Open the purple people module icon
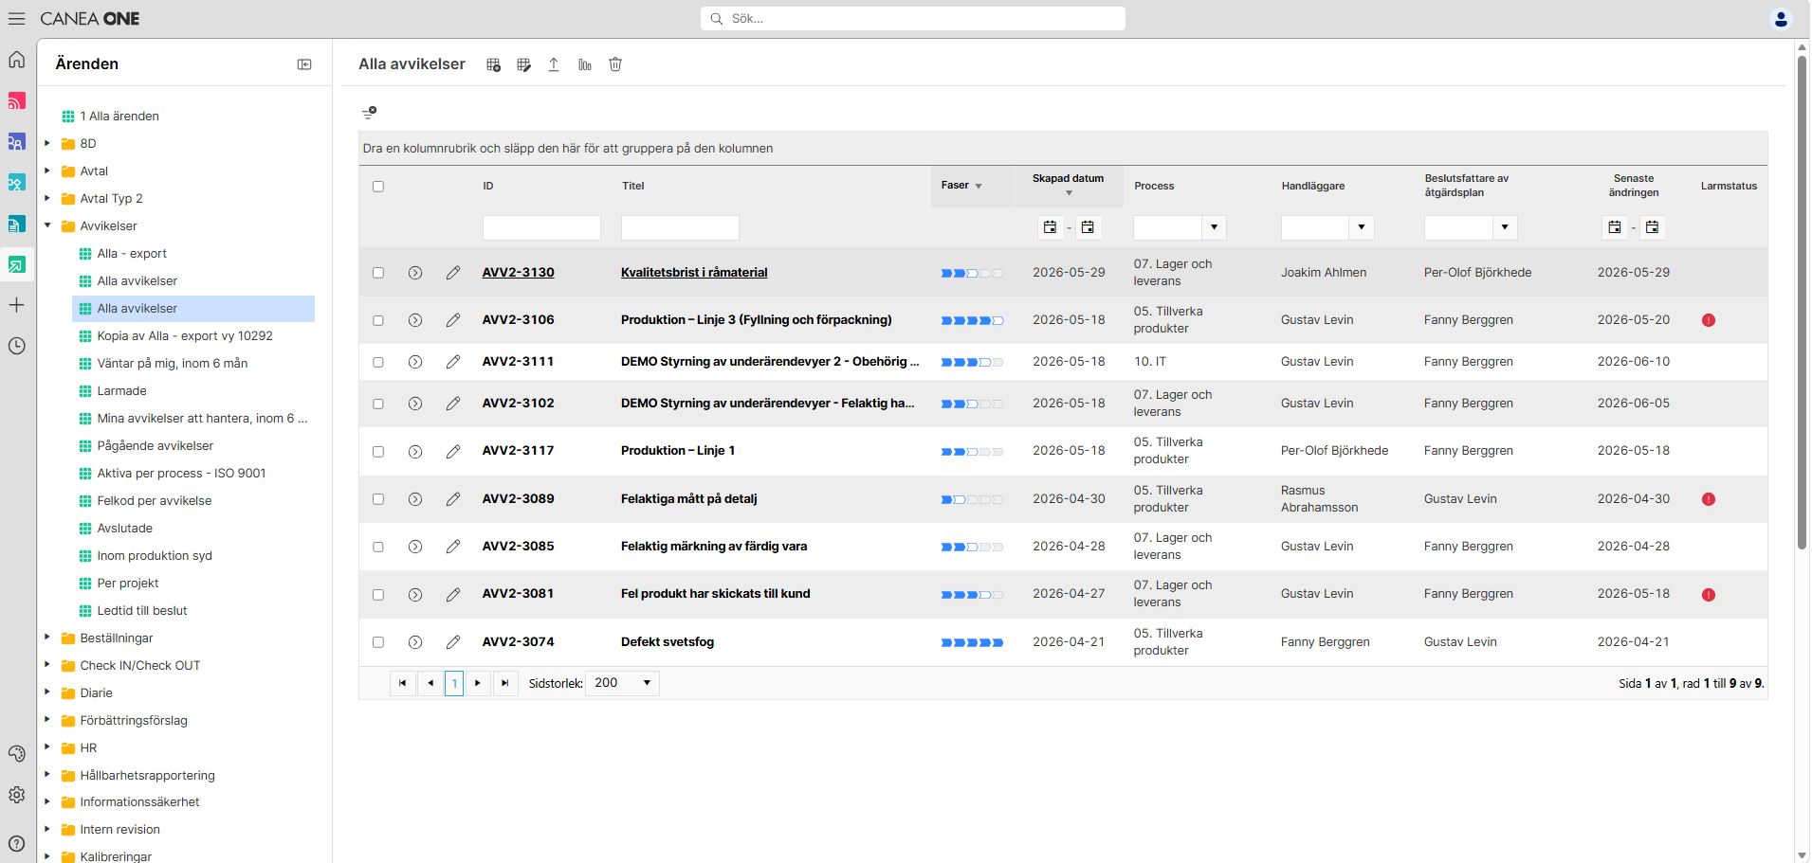1812x863 pixels. coord(16,142)
